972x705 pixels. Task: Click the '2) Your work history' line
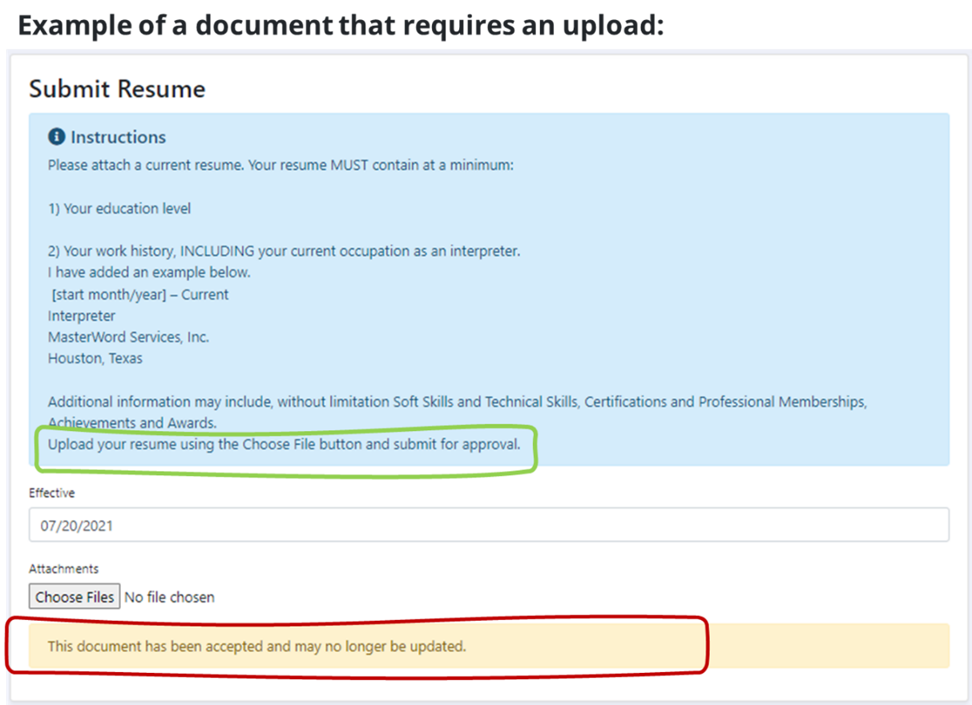tap(284, 251)
